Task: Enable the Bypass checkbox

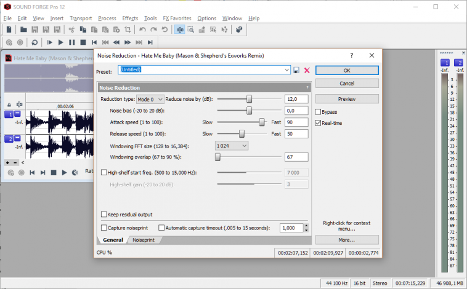Action: 318,112
